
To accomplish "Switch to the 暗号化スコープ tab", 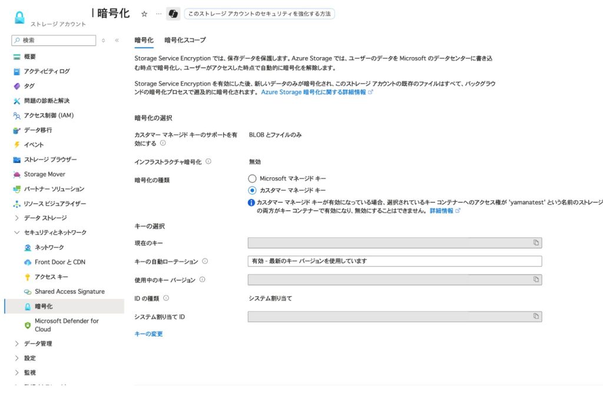I will 185,40.
